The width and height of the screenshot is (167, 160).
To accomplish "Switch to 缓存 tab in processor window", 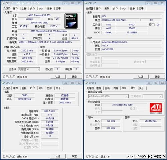I will (x=15, y=9).
